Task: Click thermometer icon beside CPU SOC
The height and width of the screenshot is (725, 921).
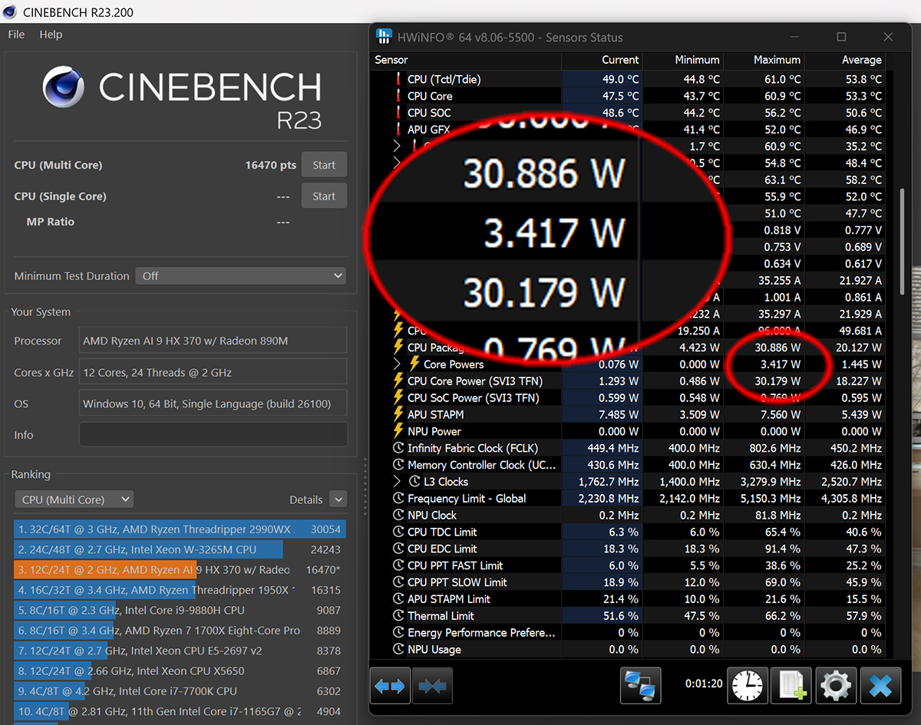Action: (x=398, y=113)
